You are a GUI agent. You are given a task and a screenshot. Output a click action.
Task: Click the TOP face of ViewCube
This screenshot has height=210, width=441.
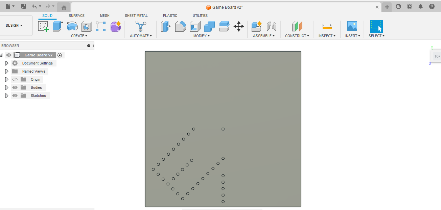437,56
